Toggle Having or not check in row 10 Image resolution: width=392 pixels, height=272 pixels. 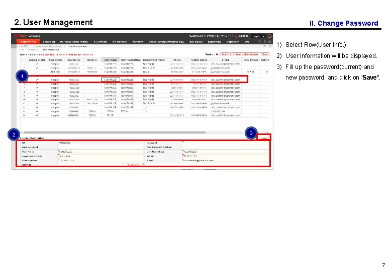[37, 99]
